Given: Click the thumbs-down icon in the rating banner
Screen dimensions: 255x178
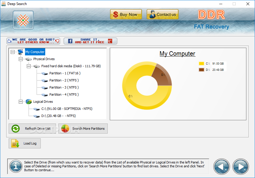Looking at the screenshot, I should coord(57,41).
